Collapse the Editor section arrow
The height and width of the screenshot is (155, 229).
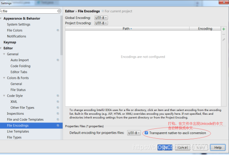tap(1, 48)
